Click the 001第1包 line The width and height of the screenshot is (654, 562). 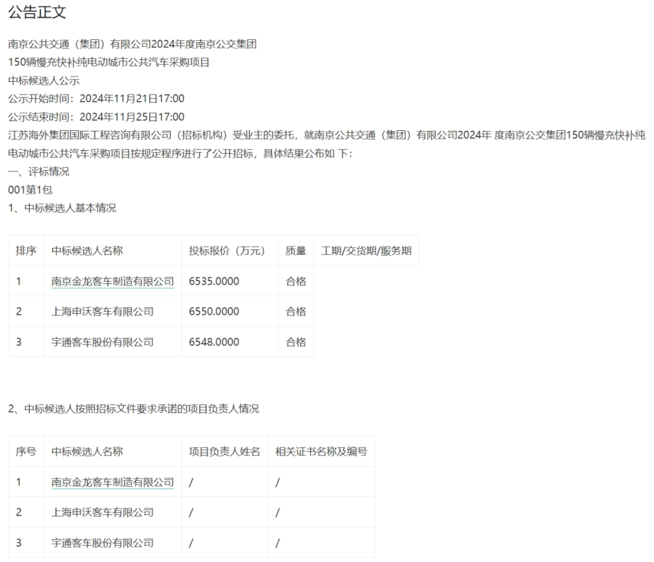(30, 190)
